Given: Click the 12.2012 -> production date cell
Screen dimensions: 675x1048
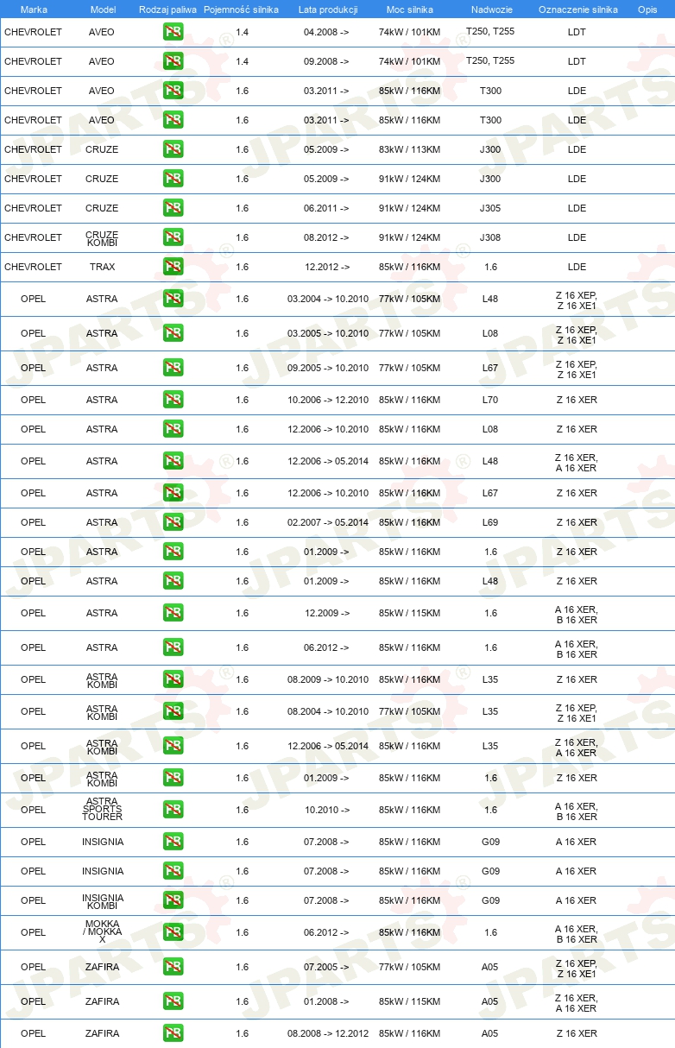Looking at the screenshot, I should pos(327,267).
